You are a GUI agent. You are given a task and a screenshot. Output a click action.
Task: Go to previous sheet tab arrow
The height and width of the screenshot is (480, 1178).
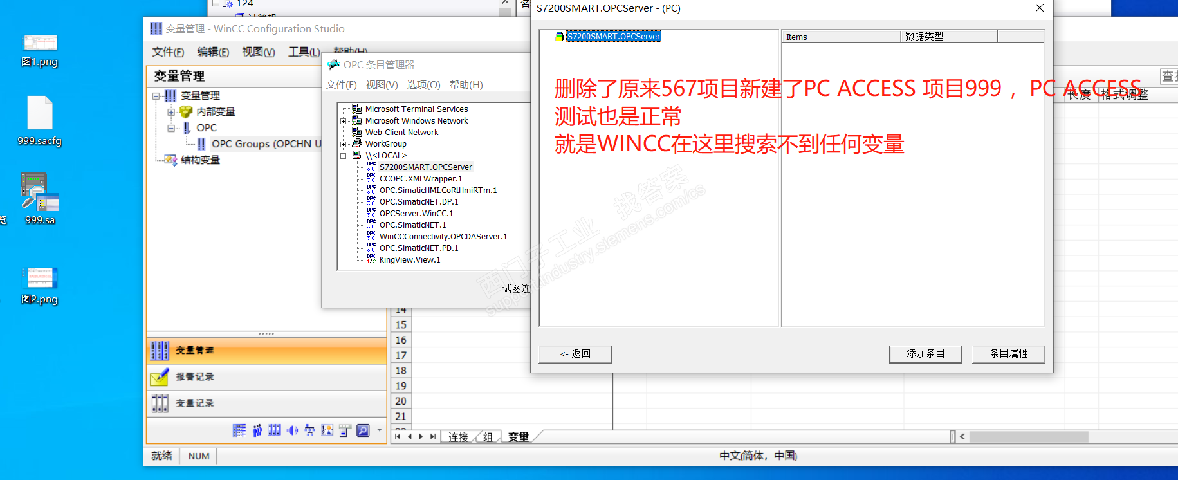409,437
